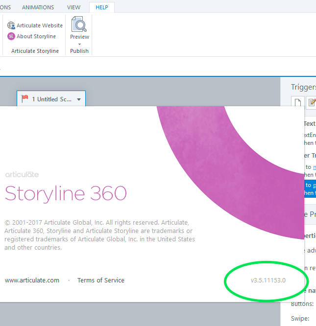This screenshot has height=326, width=316.
Task: Visit www.articulate.com link
Action: coord(32,280)
